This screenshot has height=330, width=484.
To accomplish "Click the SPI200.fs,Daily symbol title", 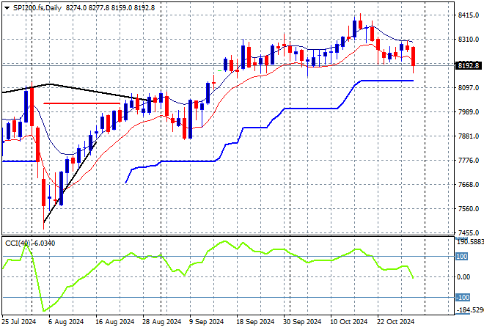I will [x=37, y=6].
